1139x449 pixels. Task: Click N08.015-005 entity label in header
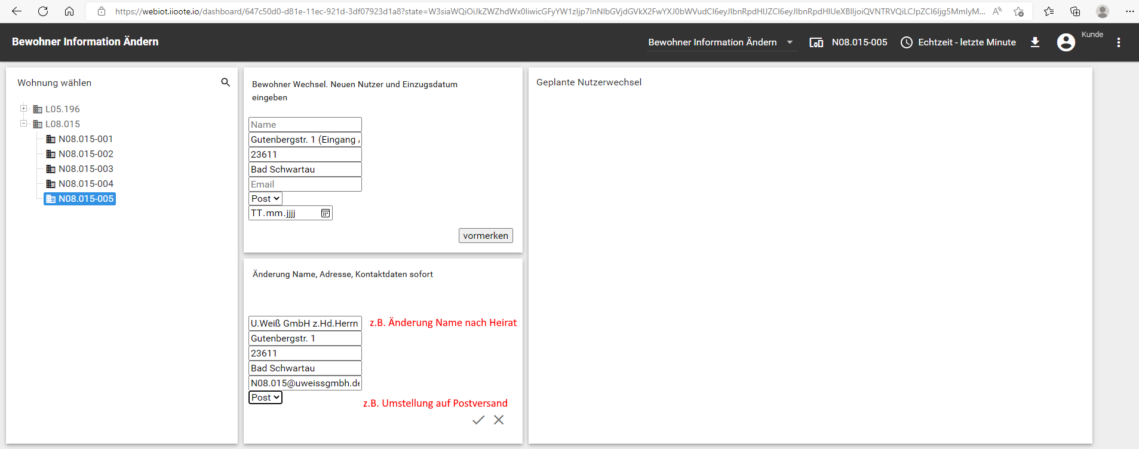coord(859,42)
